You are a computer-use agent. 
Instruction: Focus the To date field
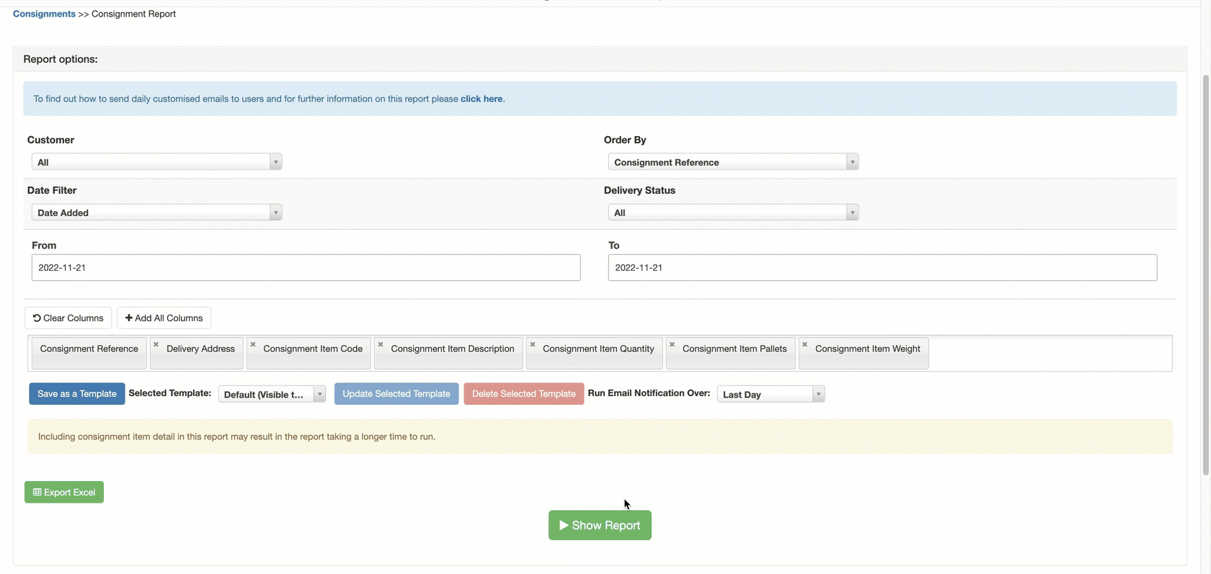tap(883, 267)
